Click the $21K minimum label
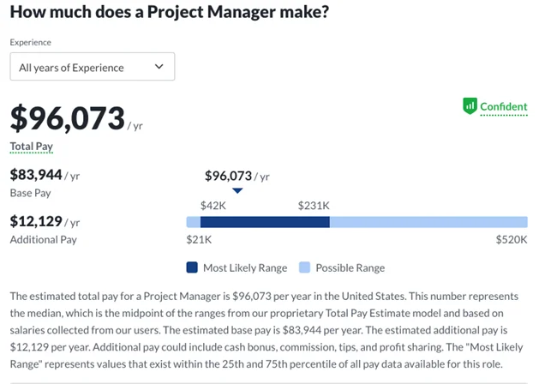The image size is (545, 384). [199, 240]
